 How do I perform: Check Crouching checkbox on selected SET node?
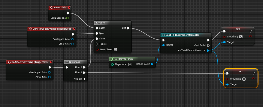244,79
